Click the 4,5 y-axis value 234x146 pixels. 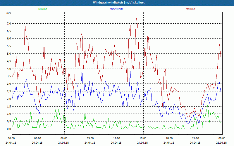coord(9,61)
